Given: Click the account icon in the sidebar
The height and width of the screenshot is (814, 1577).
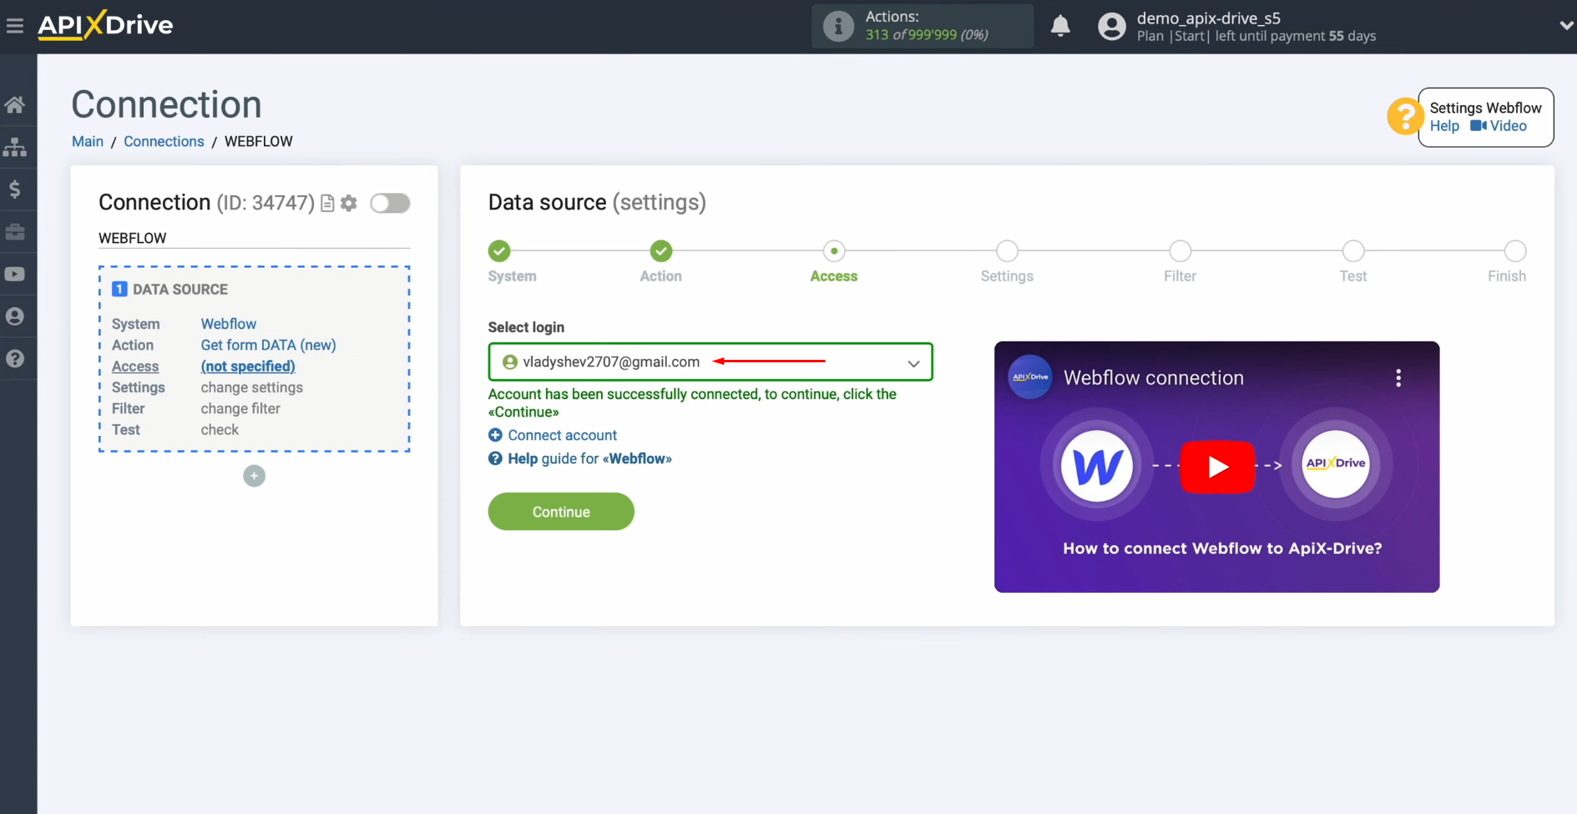Looking at the screenshot, I should [17, 316].
